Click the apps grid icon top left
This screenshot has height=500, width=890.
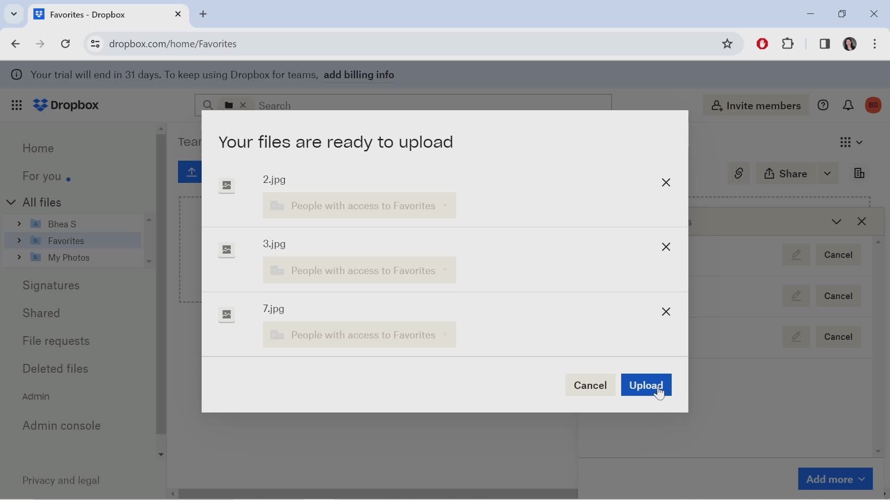(16, 105)
